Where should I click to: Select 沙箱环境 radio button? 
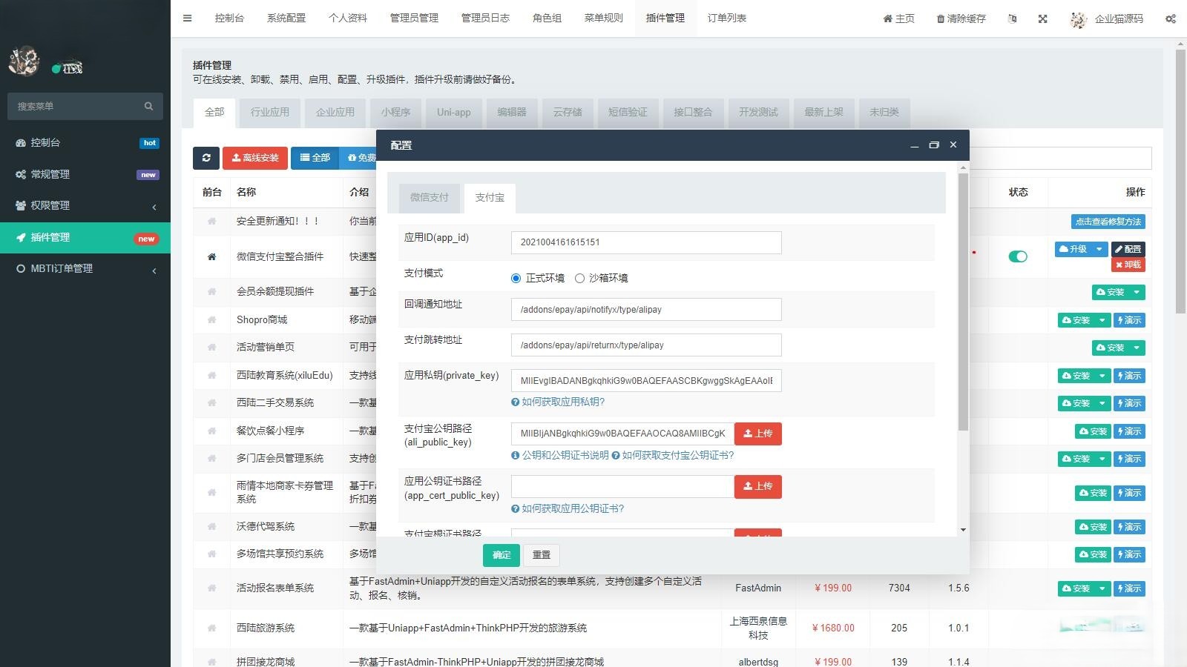(579, 278)
